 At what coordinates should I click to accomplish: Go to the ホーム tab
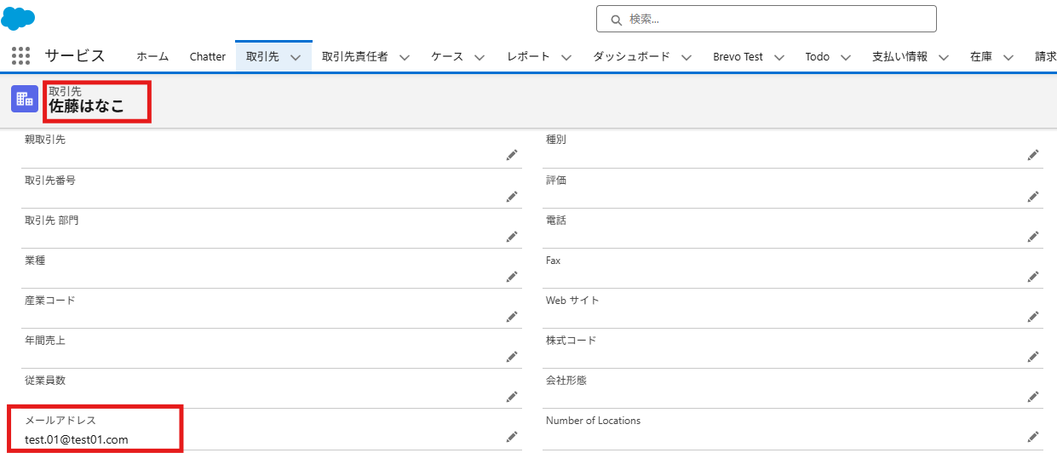(x=152, y=57)
